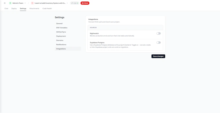Click the git branch icon for main
The image size is (220, 113).
click(72, 3)
